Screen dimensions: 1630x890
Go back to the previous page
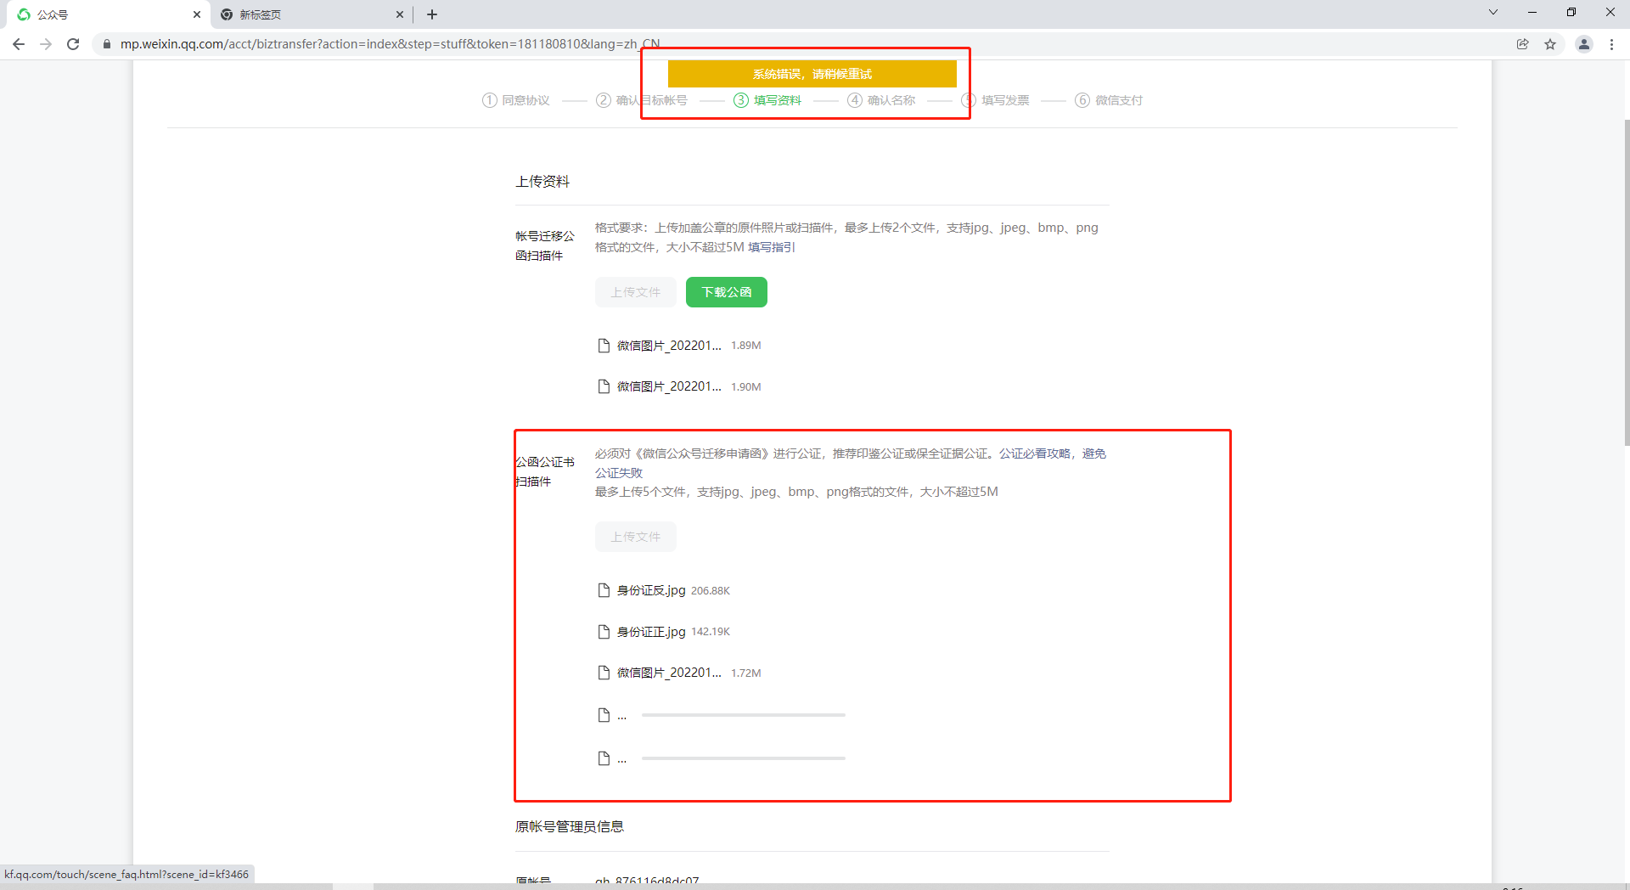coord(19,44)
